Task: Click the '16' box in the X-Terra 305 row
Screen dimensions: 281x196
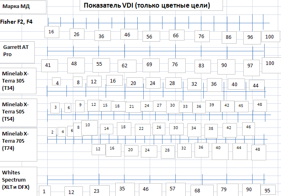Action: [114, 81]
